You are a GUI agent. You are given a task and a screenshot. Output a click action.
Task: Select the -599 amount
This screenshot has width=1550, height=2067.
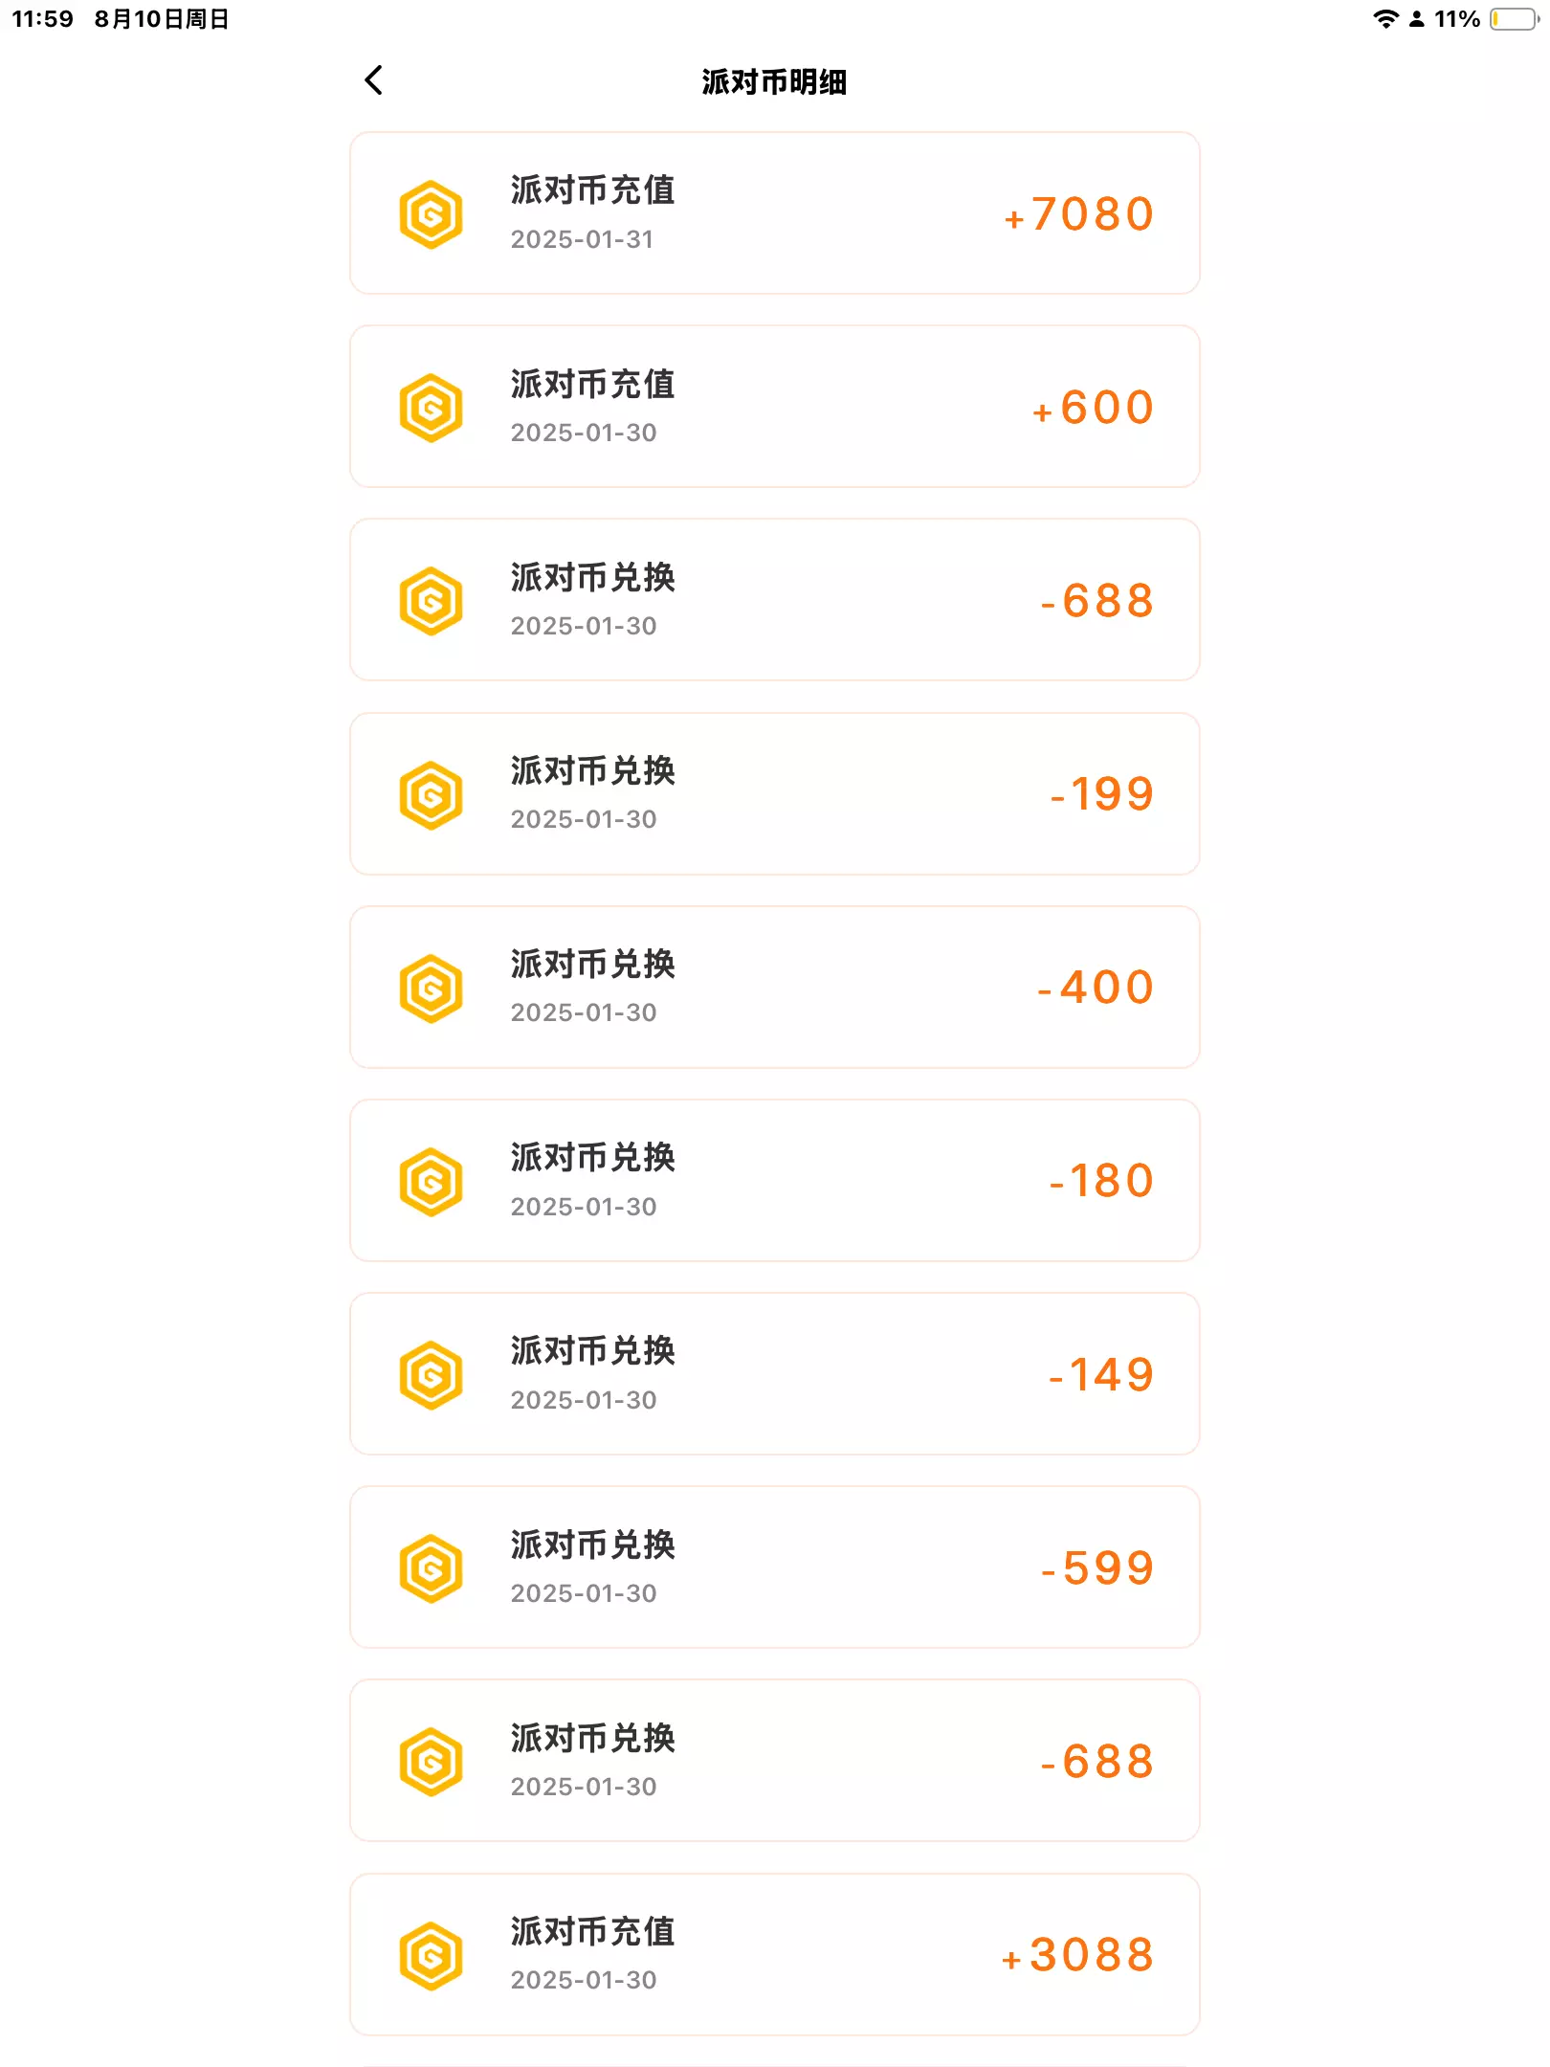pos(1097,1568)
